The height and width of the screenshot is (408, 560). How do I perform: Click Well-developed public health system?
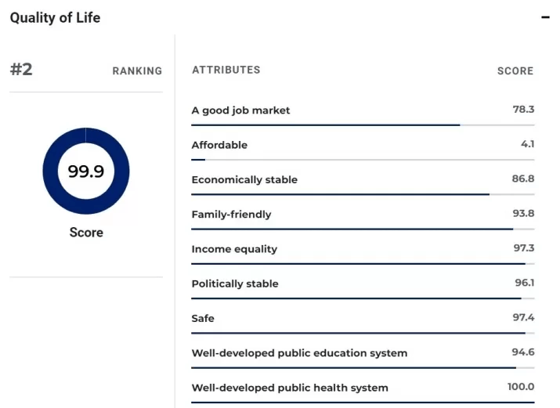click(290, 388)
